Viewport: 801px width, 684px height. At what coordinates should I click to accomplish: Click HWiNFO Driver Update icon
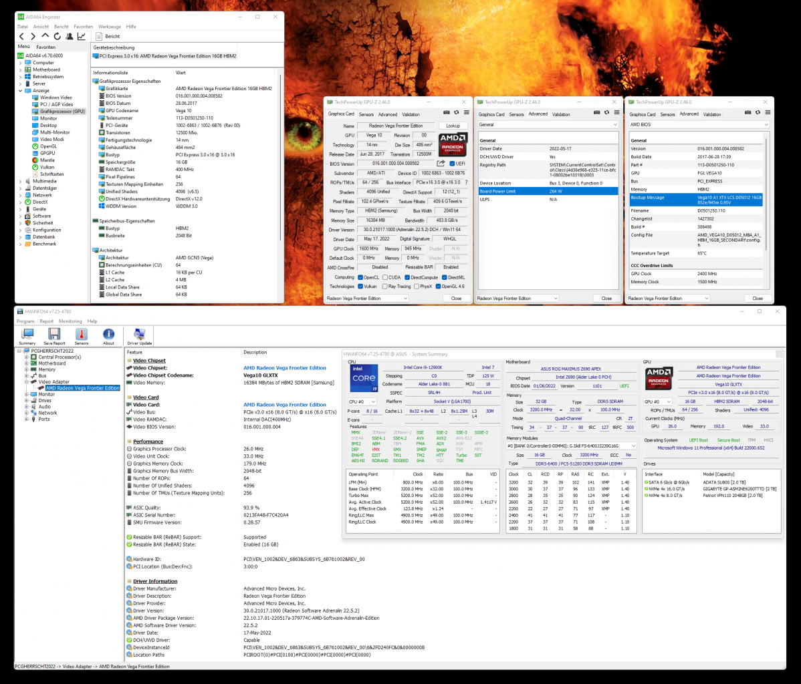click(140, 337)
